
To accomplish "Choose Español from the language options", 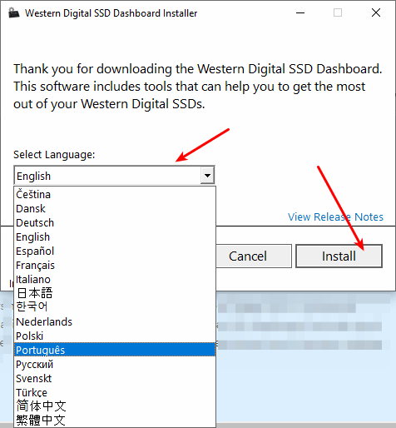I will (115, 251).
